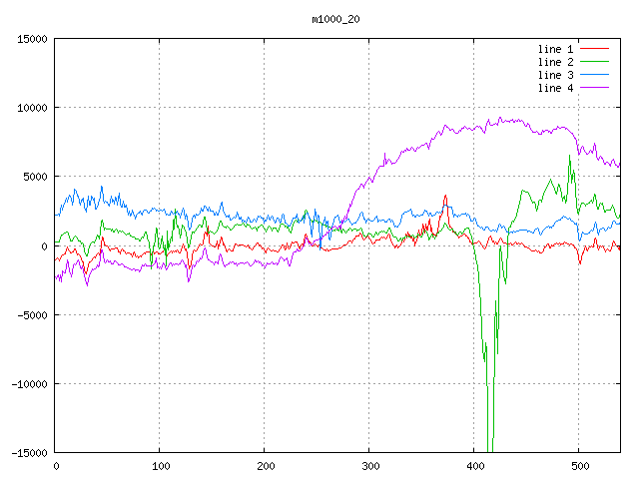Click the 15000 y-axis tick label
Screen dimensions: 639x479
point(33,39)
